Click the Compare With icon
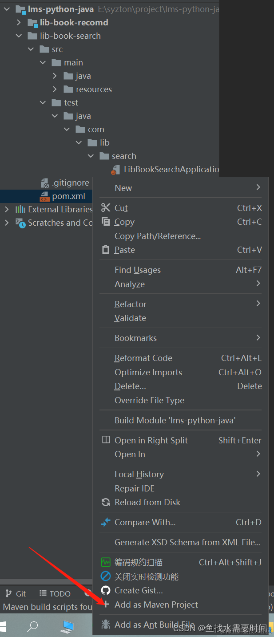Image resolution: width=274 pixels, height=637 pixels. (106, 522)
